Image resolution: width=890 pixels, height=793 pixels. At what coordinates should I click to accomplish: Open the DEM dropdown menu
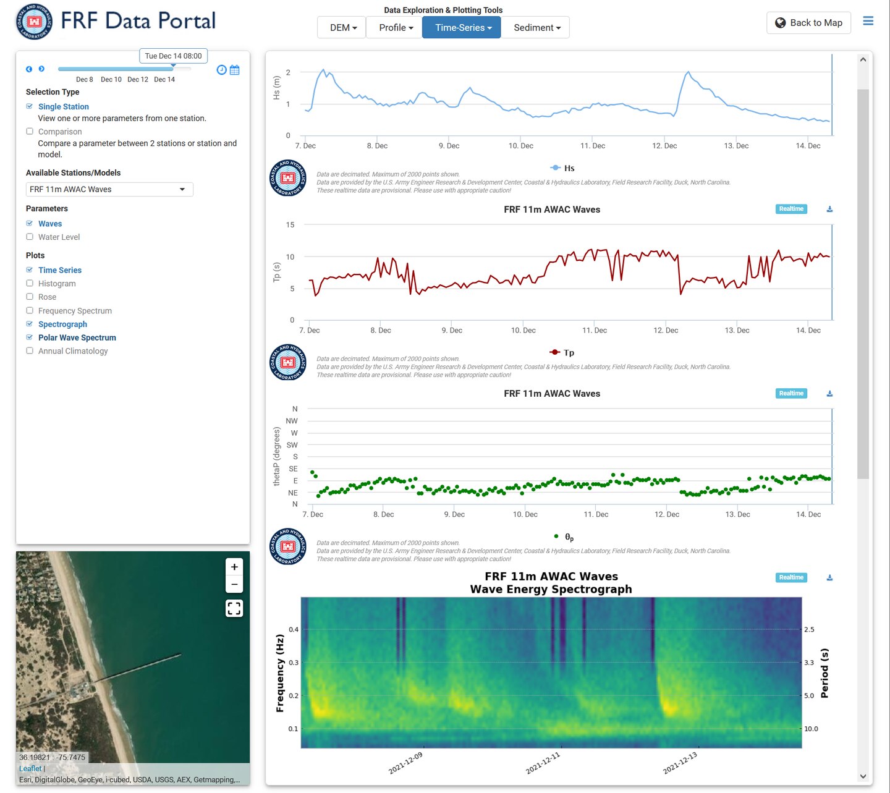341,27
